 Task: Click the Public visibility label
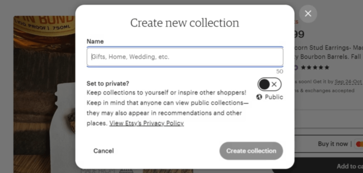coord(274,97)
